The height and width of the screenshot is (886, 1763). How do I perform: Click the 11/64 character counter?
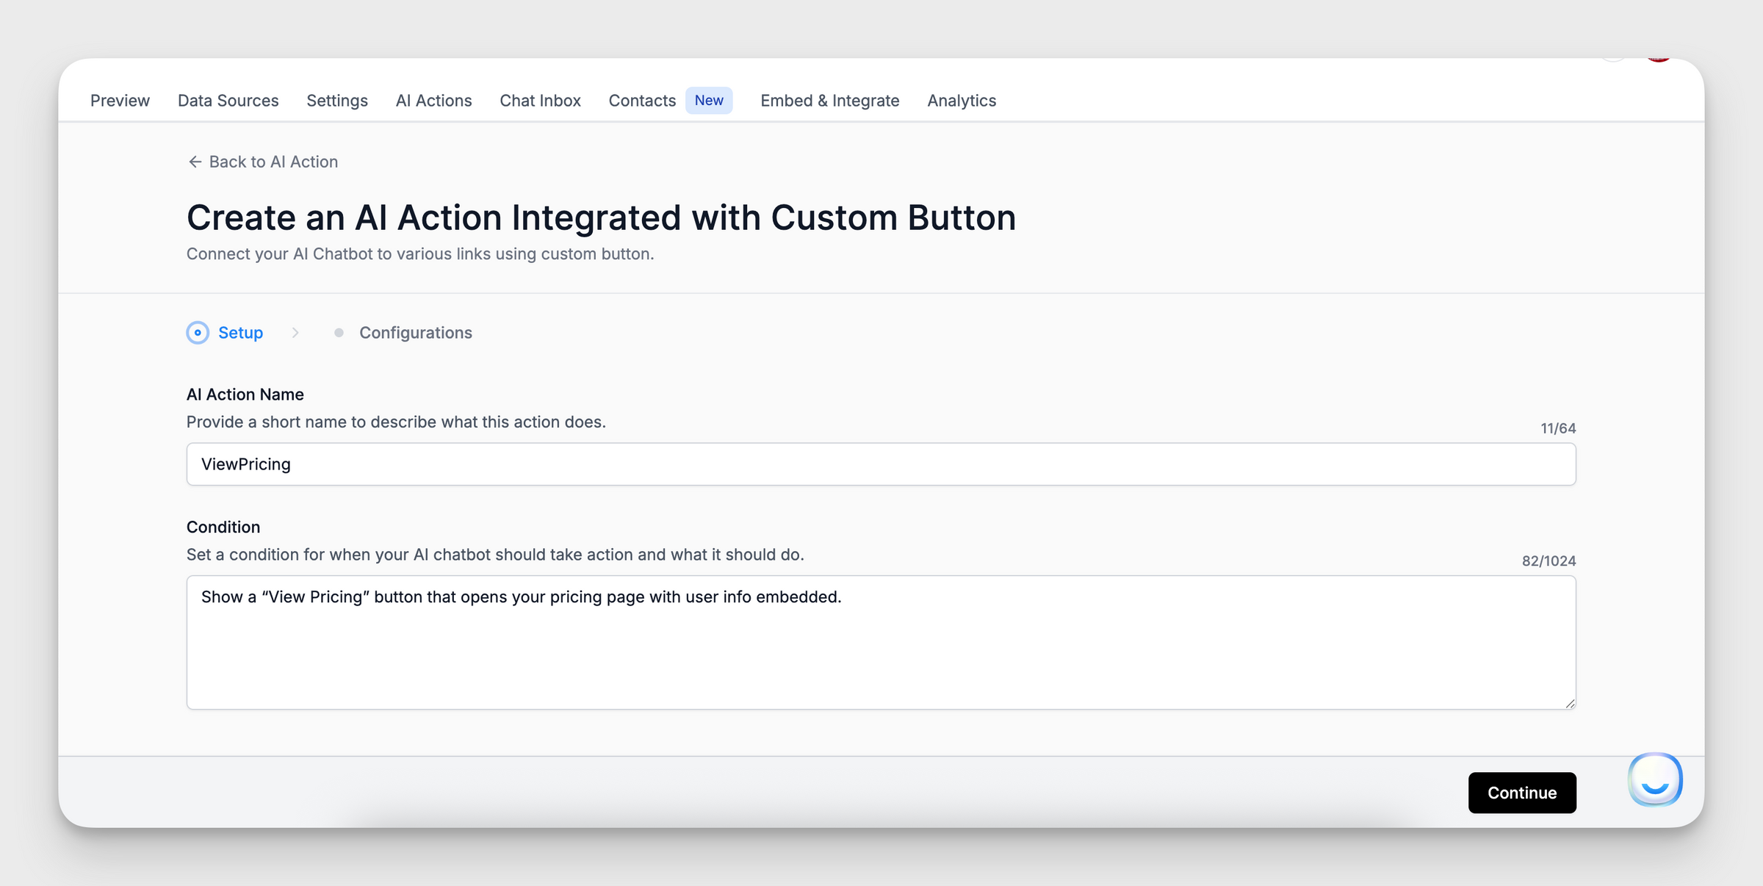1558,428
